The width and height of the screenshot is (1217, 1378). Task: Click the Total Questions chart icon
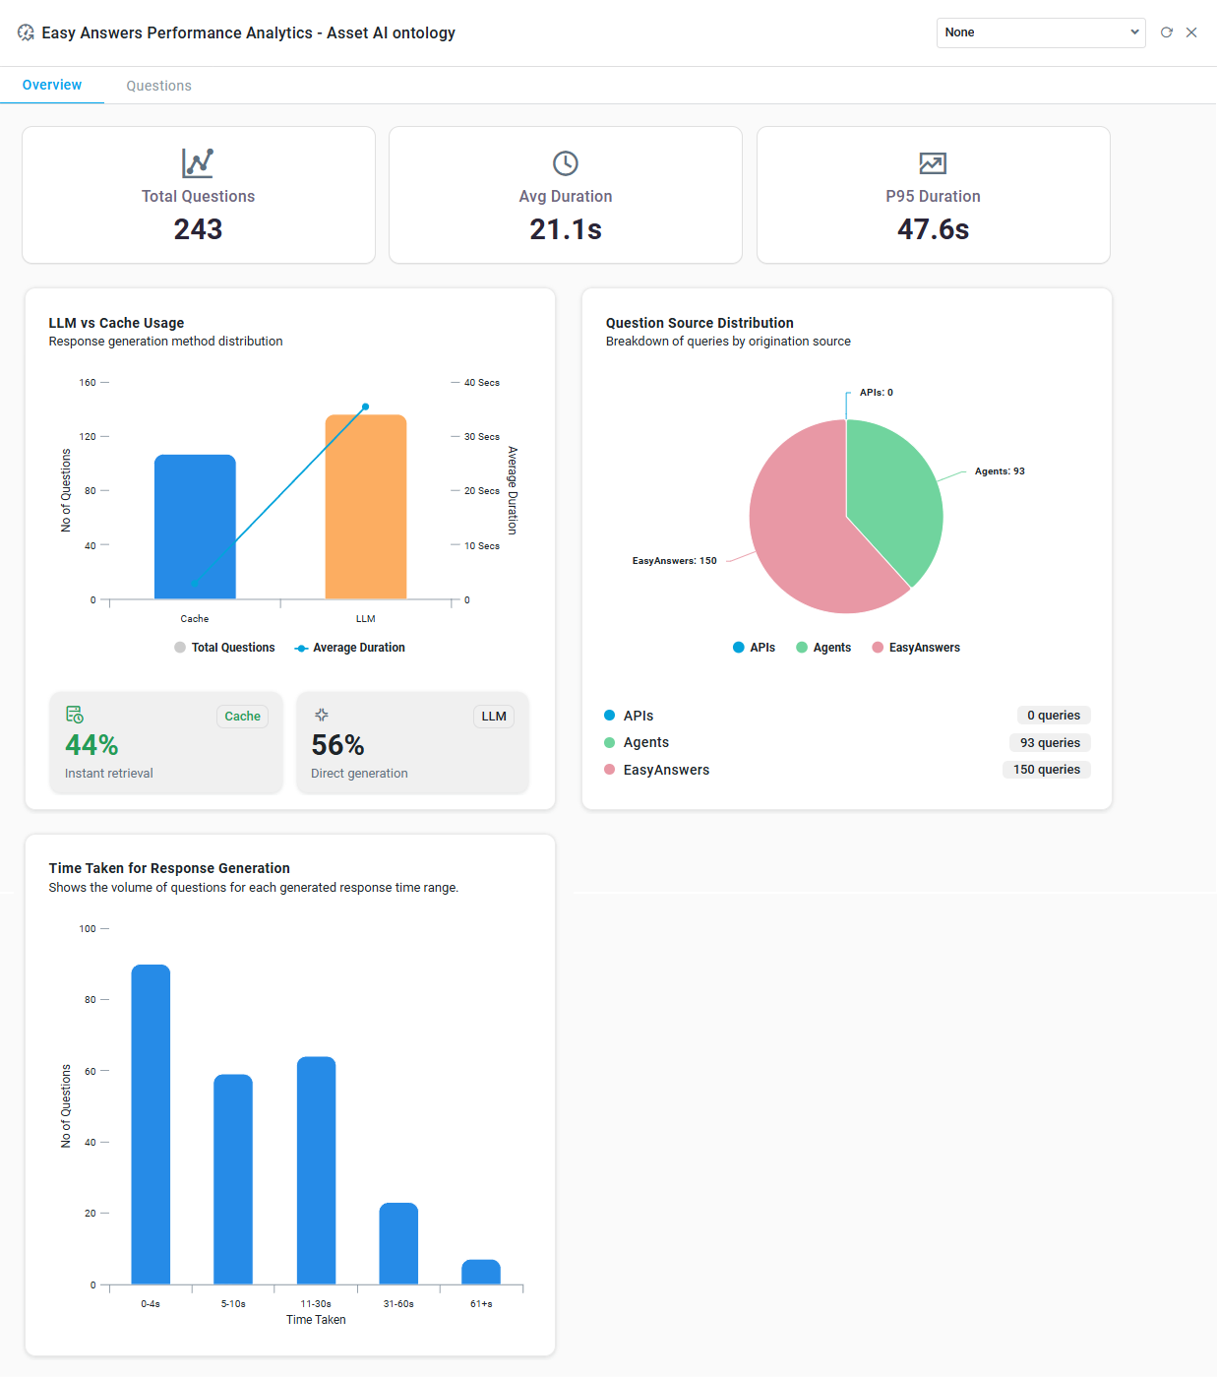coord(198,162)
